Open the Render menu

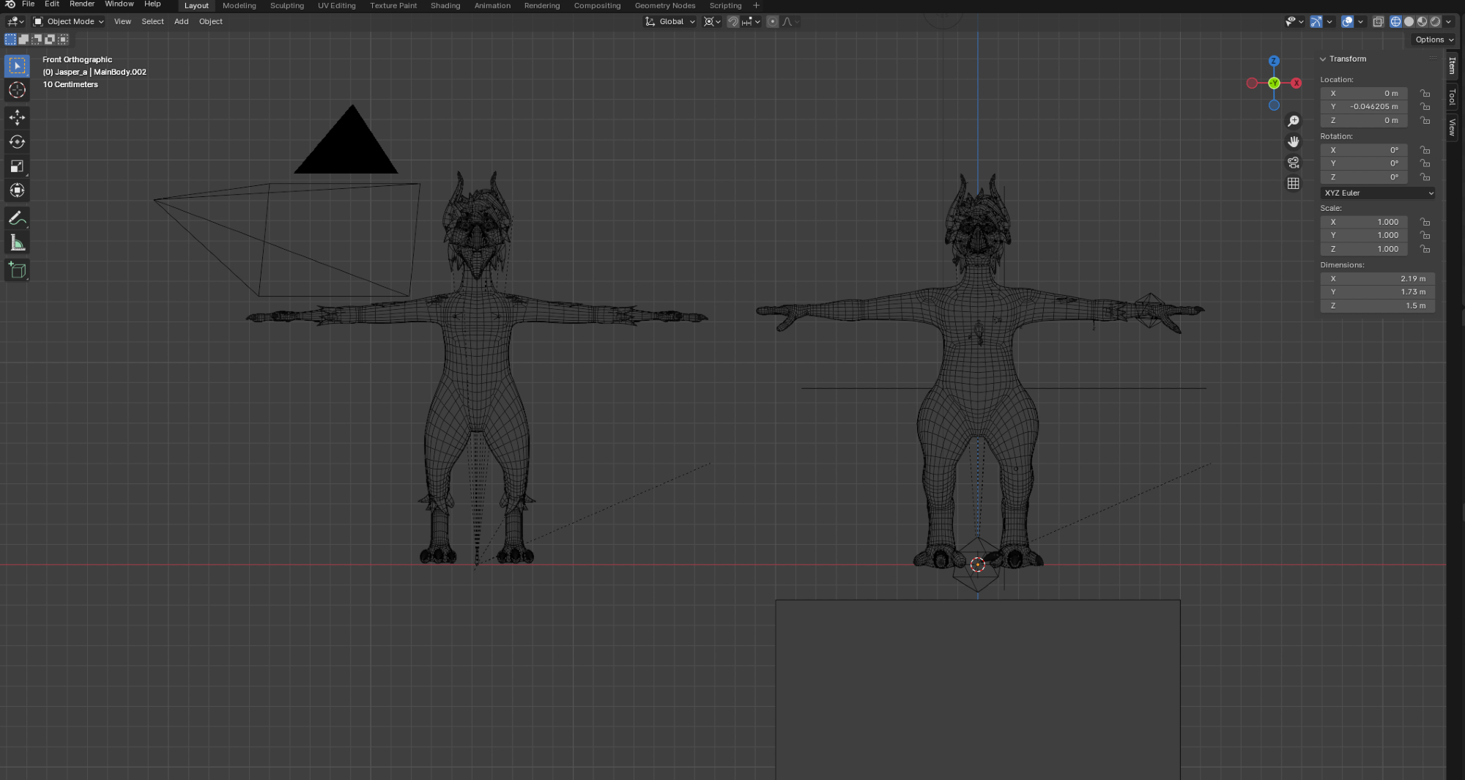[x=82, y=4]
